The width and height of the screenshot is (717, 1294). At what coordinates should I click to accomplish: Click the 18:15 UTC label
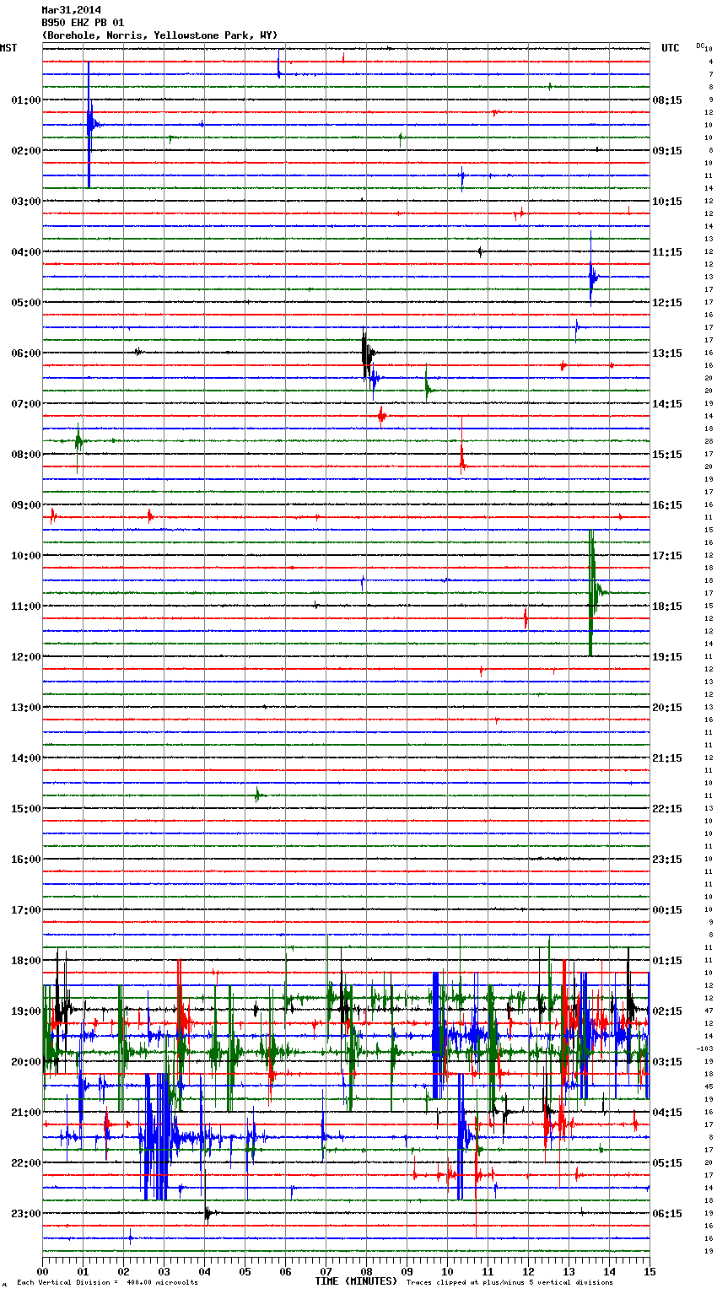667,607
